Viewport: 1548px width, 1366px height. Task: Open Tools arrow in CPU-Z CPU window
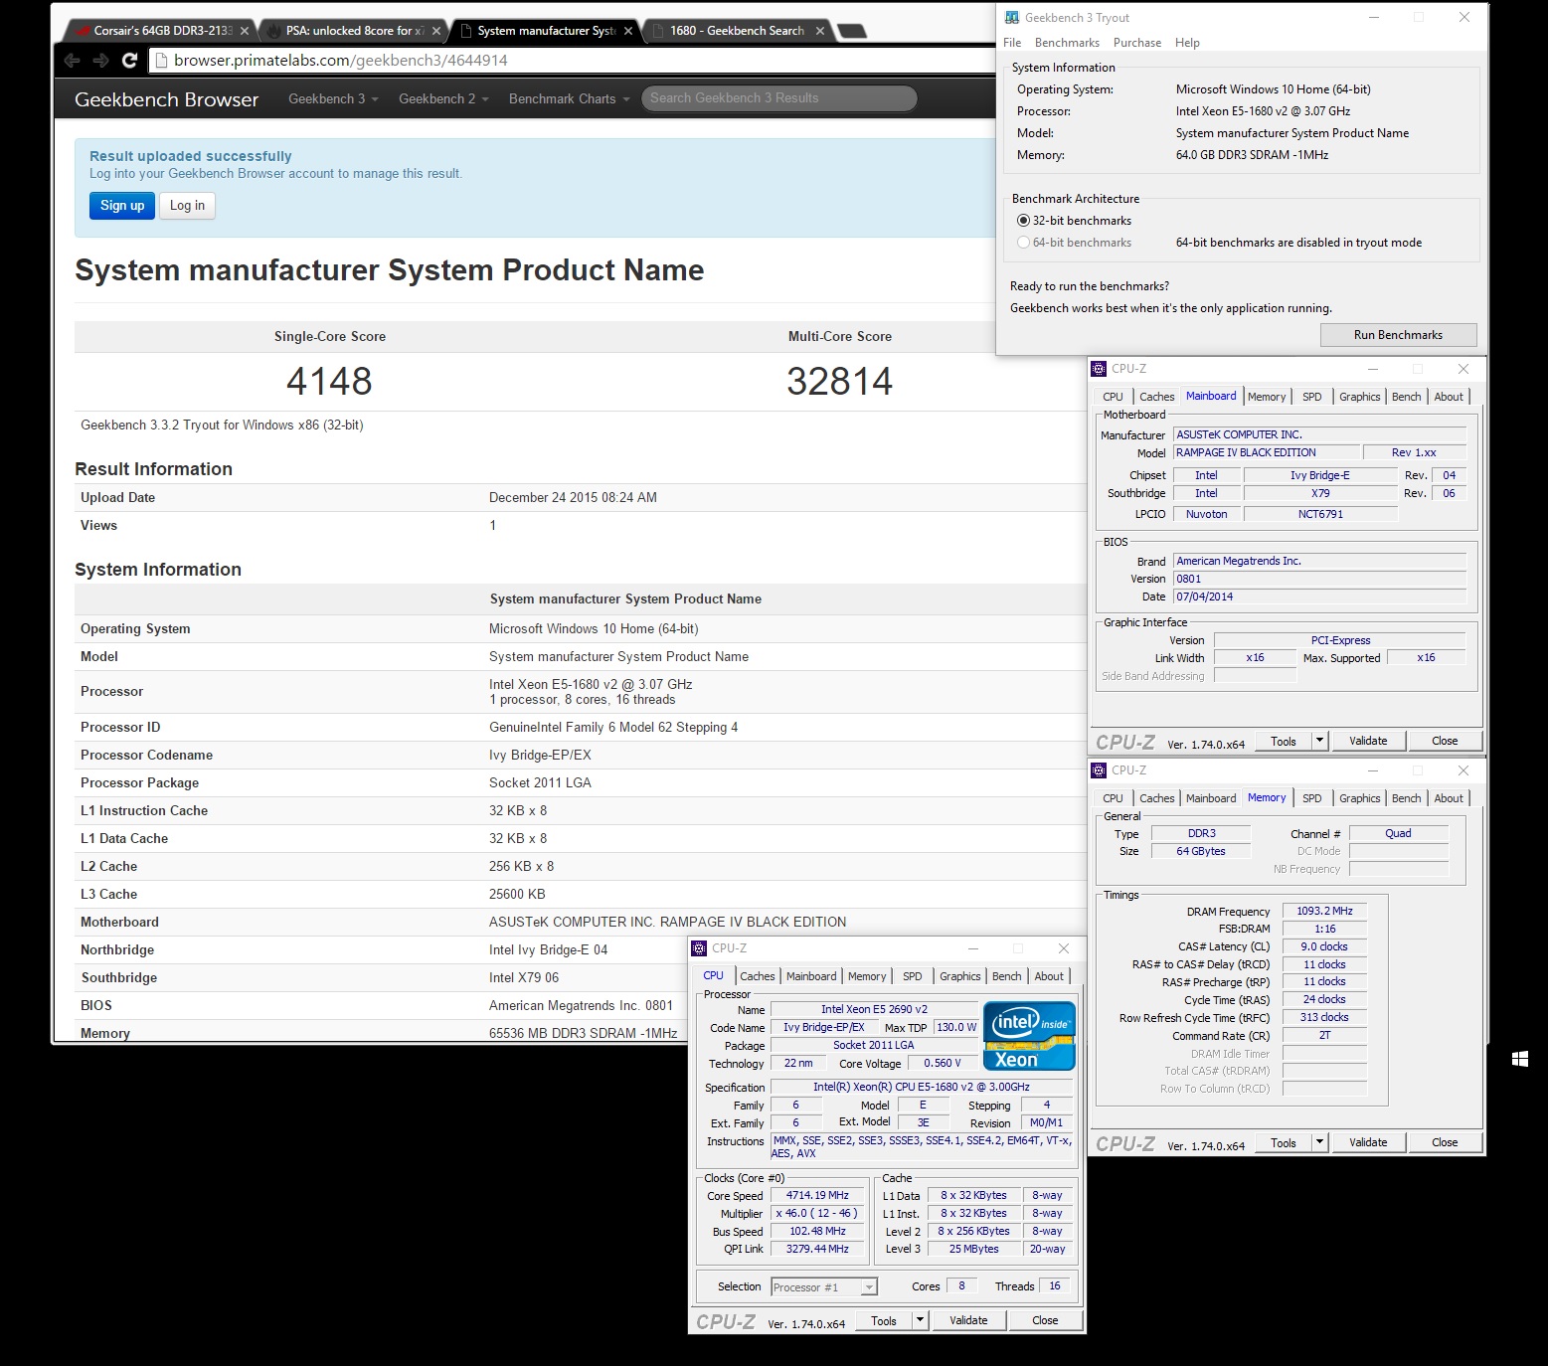click(920, 1320)
